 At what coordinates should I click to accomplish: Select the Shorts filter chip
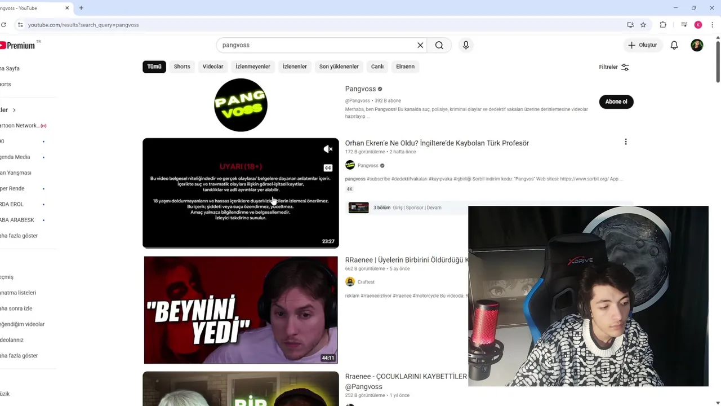(182, 67)
